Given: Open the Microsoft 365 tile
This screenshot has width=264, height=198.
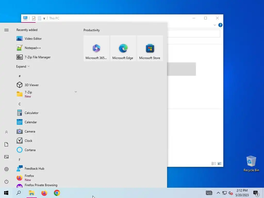Looking at the screenshot, I should [96, 48].
